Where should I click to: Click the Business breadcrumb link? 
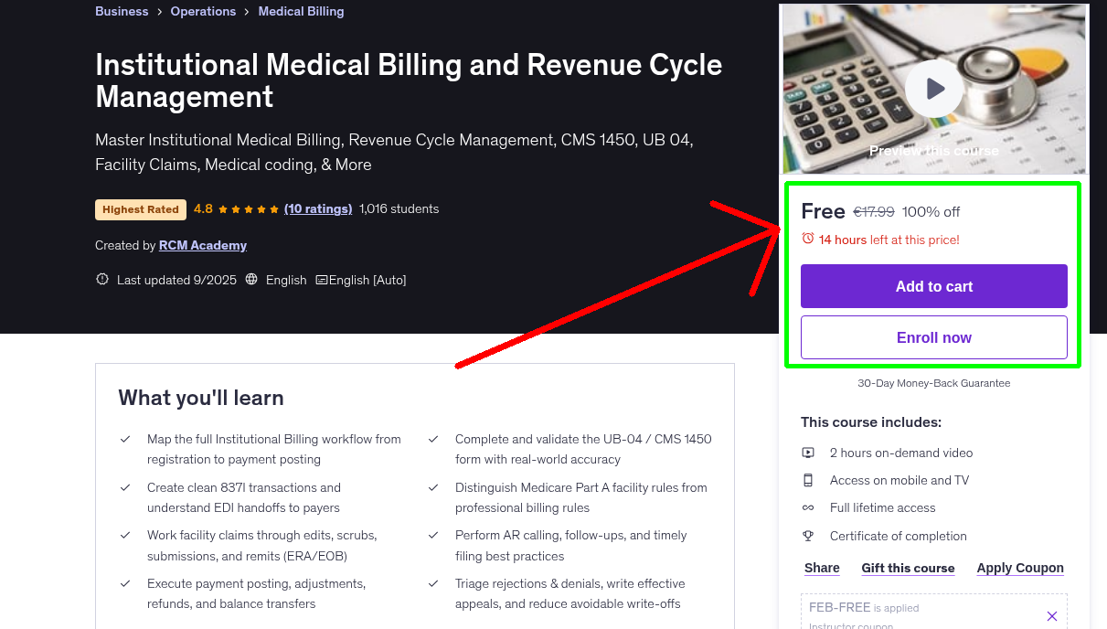tap(122, 11)
